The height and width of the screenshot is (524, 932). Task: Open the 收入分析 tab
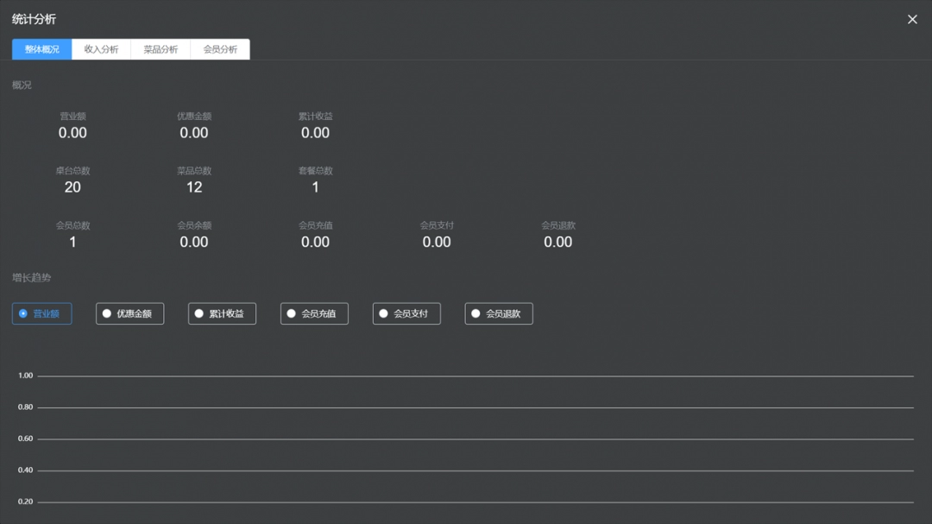[x=101, y=49]
